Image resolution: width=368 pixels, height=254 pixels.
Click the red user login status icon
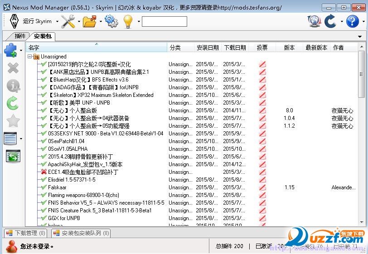click(x=11, y=246)
